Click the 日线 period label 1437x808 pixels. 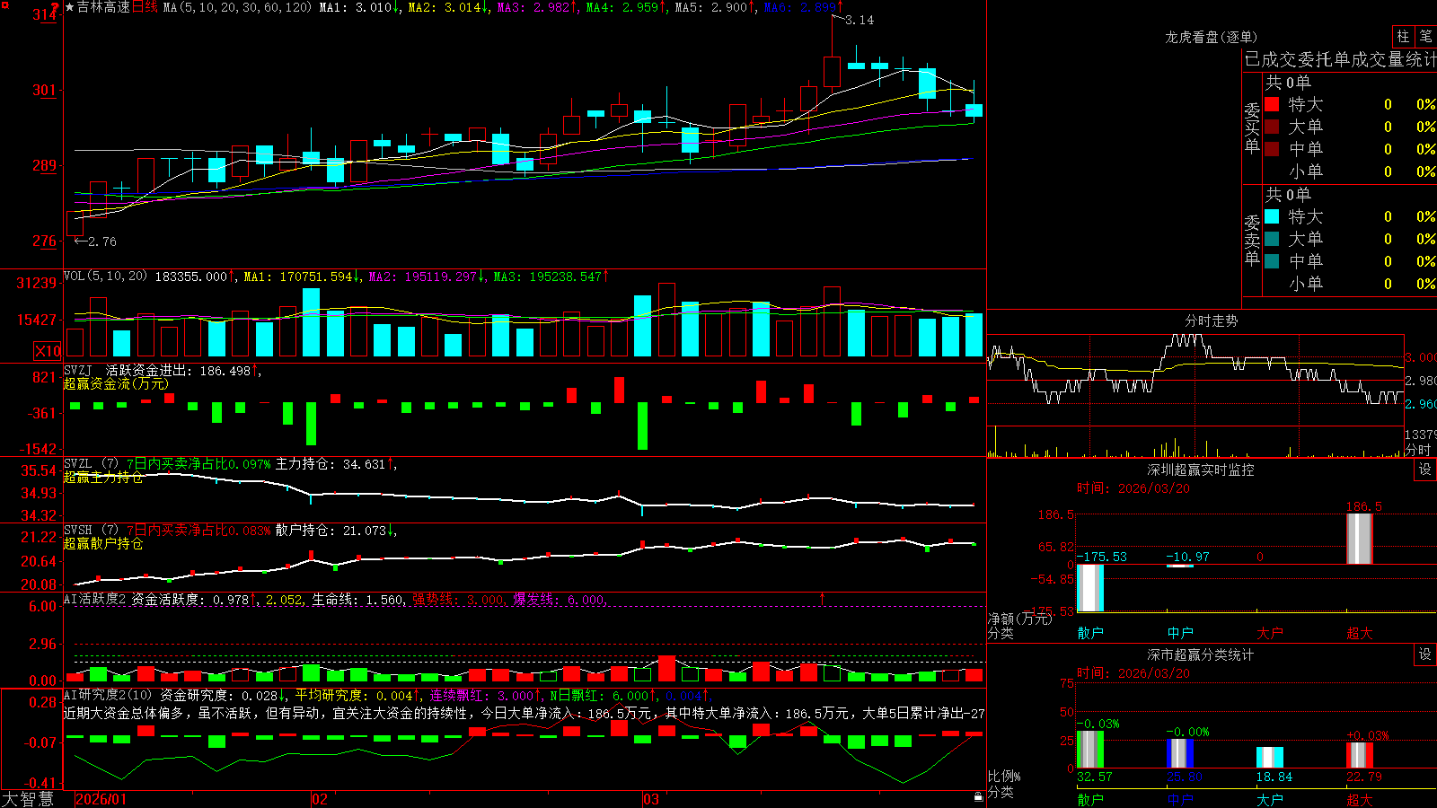tap(145, 7)
